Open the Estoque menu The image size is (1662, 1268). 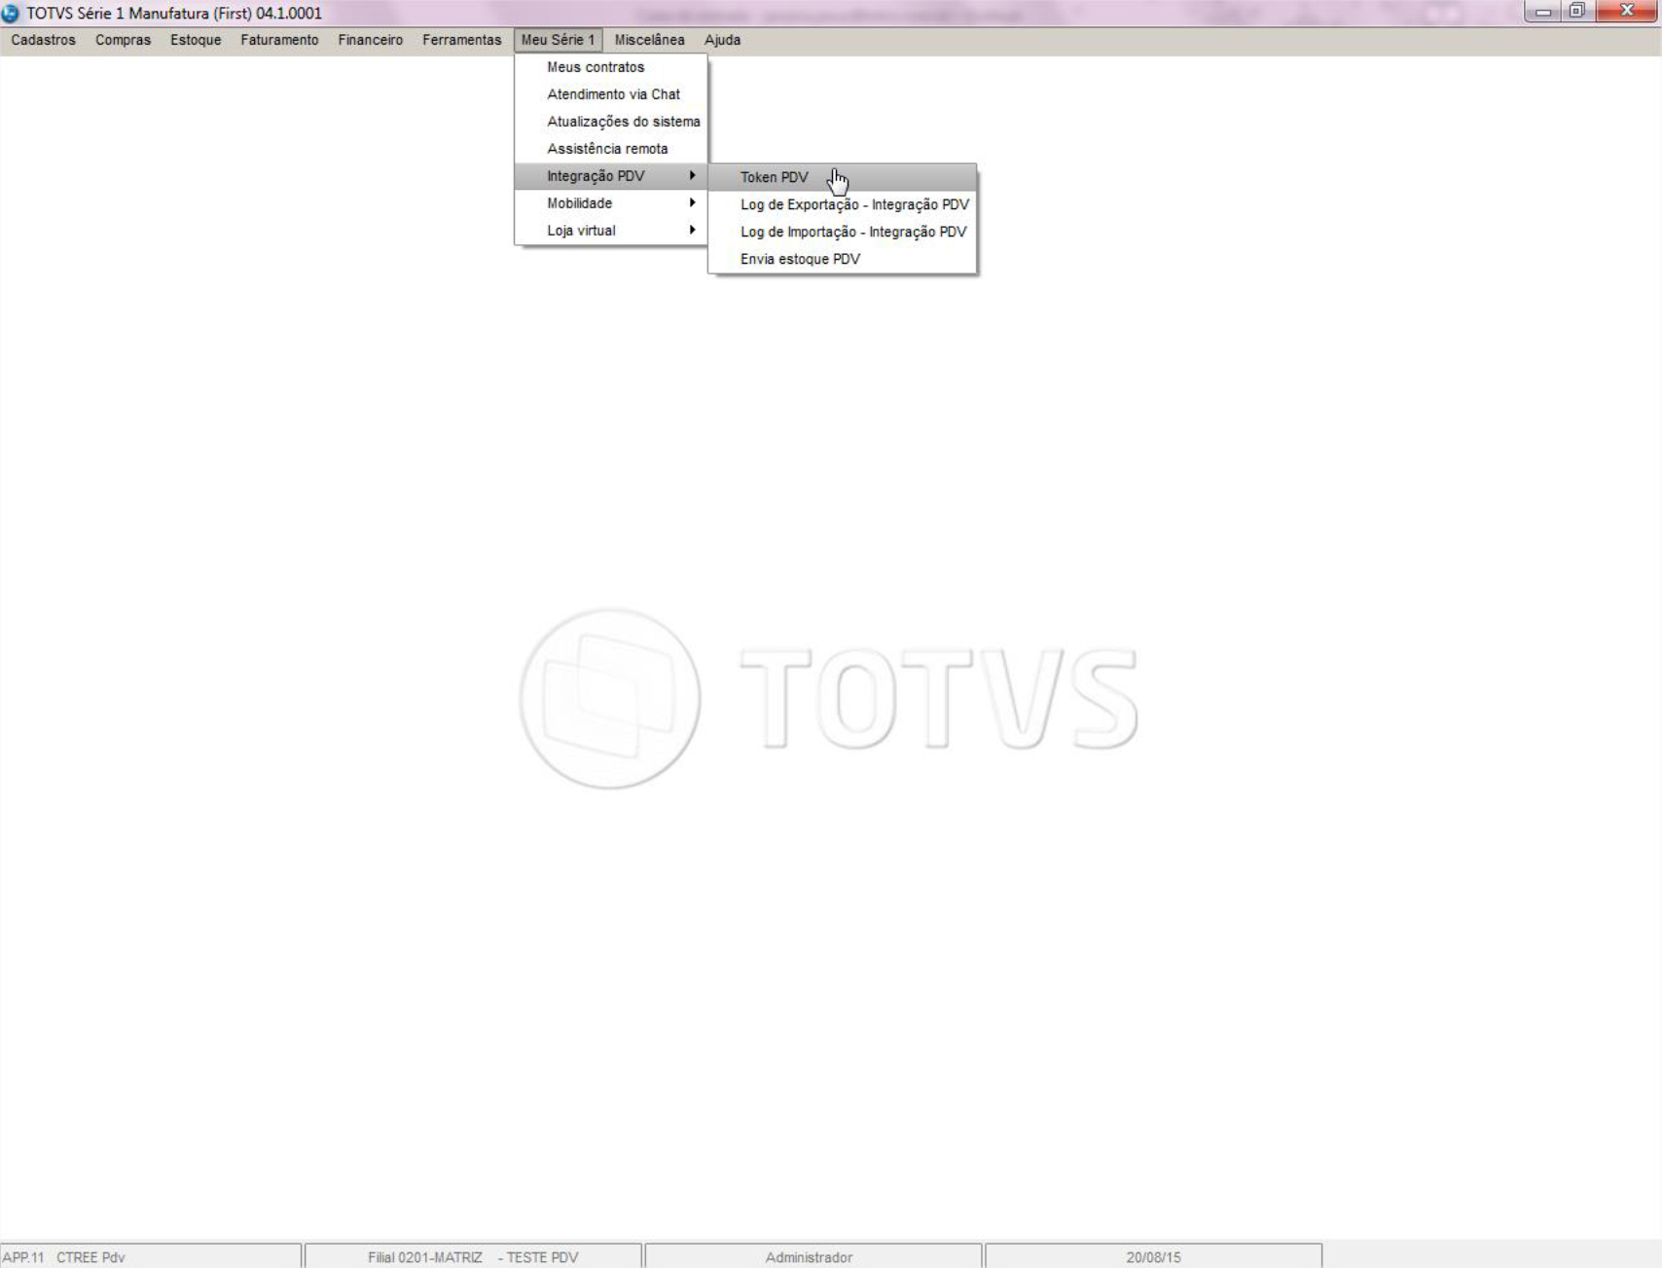tap(196, 40)
